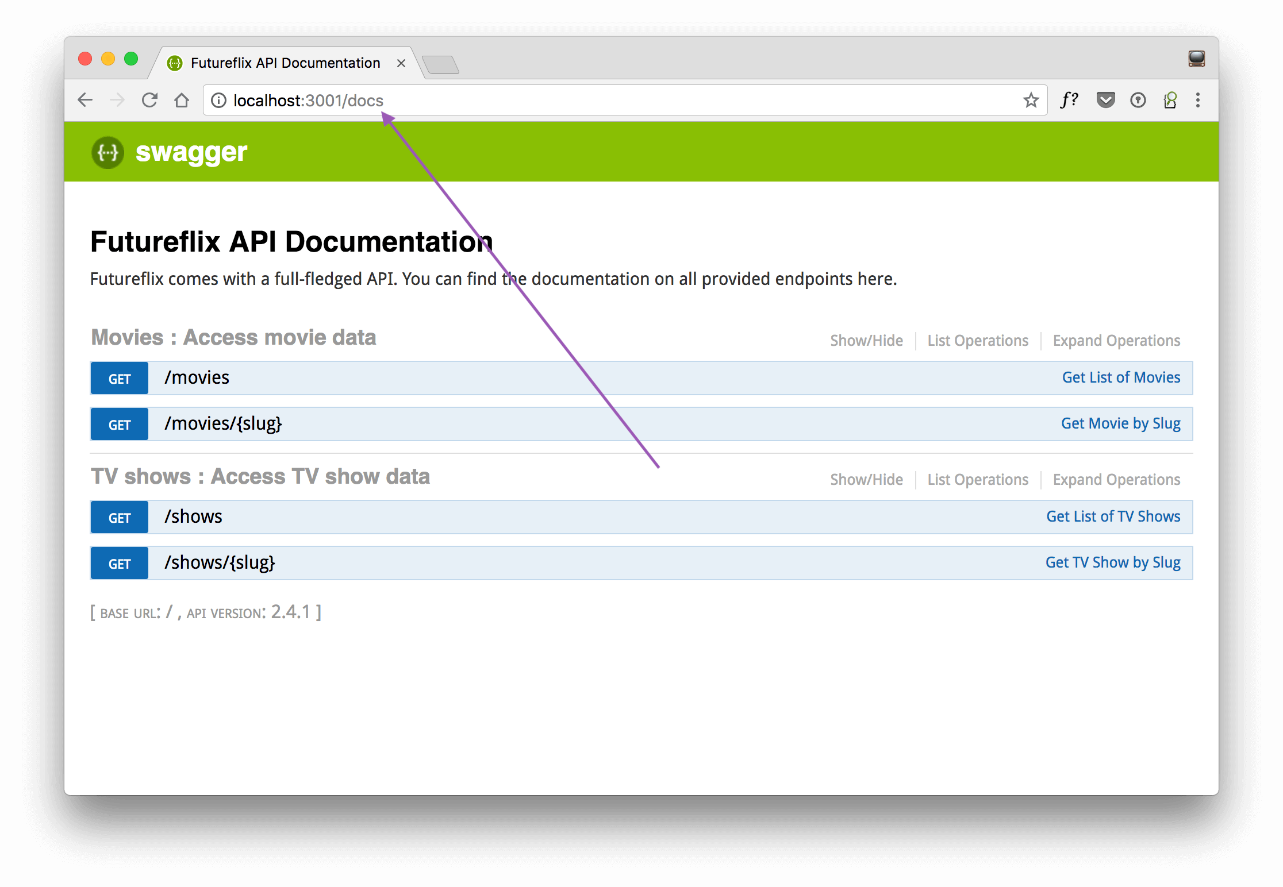Reload the Futureflix docs page
1283x887 pixels.
pos(149,100)
